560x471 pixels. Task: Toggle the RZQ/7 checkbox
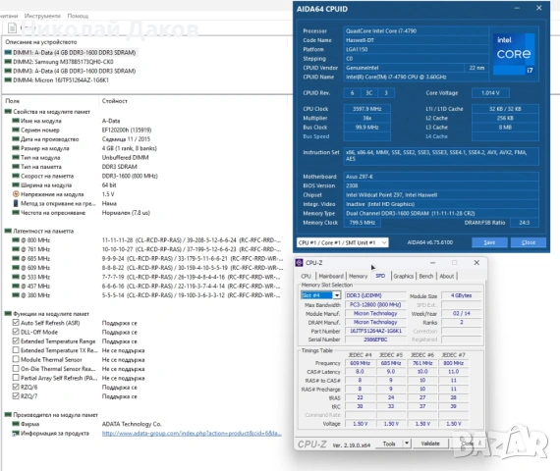point(16,396)
